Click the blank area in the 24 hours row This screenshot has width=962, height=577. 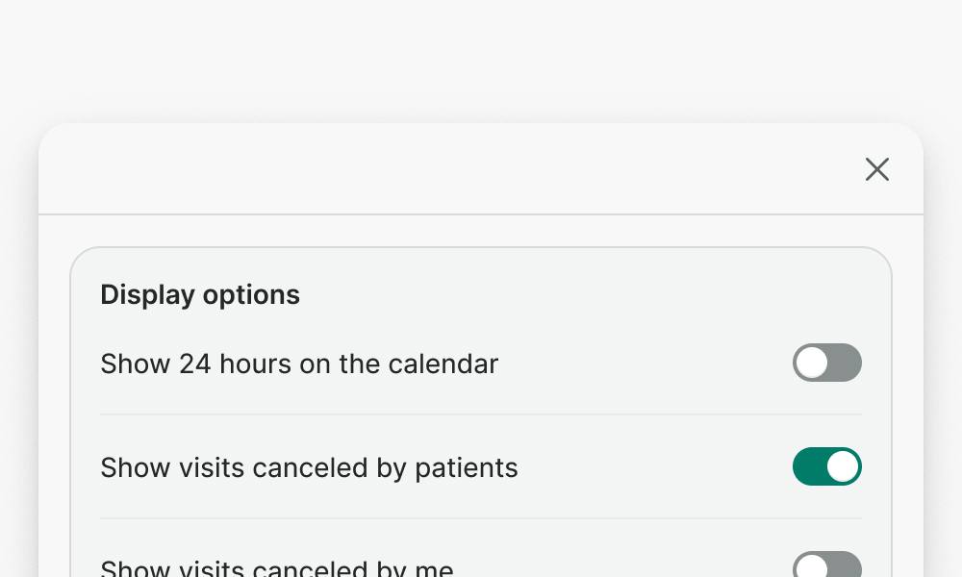pyautogui.click(x=645, y=364)
